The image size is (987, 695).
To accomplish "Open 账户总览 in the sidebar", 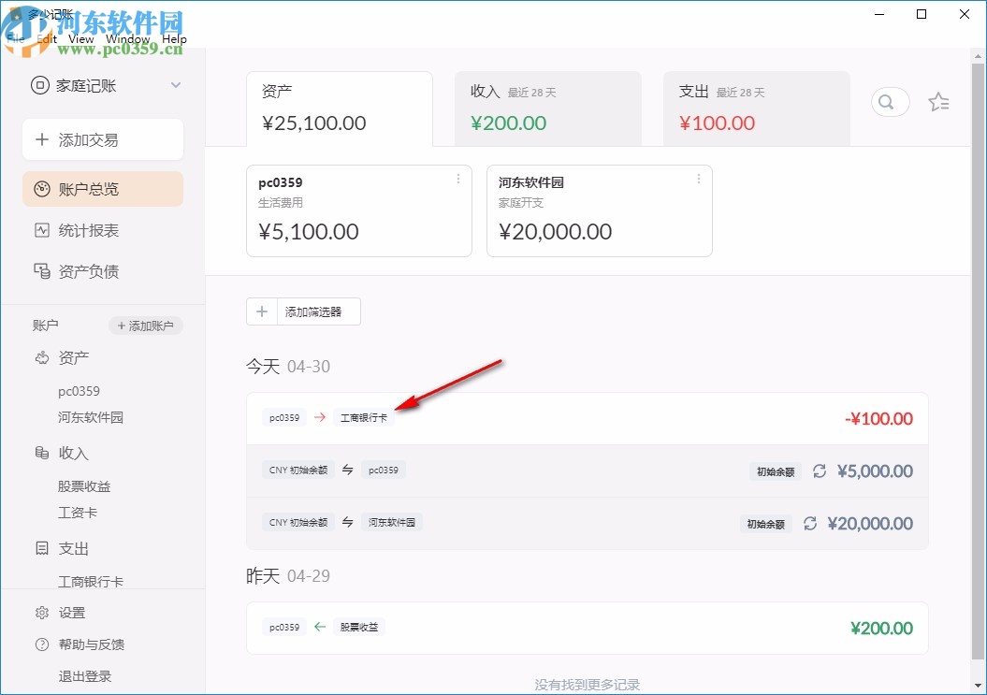I will tap(103, 189).
